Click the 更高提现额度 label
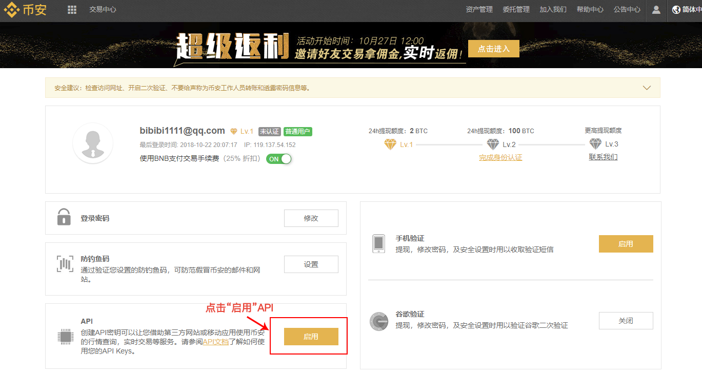 pos(603,131)
